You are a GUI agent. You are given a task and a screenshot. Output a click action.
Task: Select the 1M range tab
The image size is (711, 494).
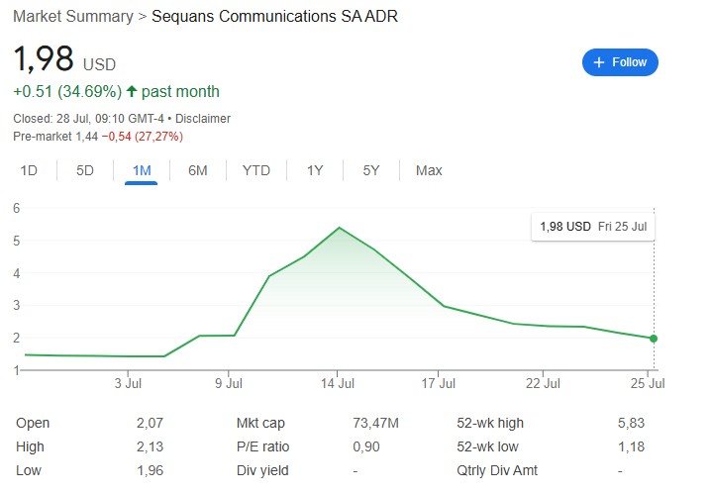click(142, 170)
